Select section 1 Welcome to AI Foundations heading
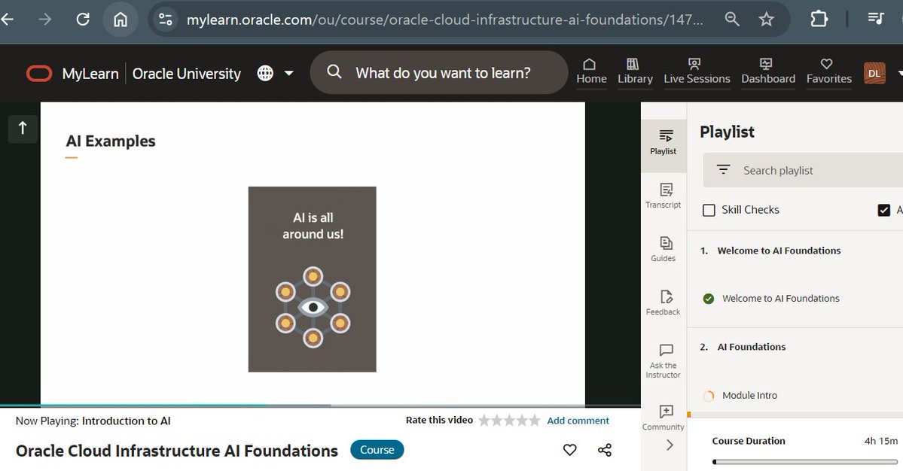Screen dimensions: 903x471 point(779,251)
